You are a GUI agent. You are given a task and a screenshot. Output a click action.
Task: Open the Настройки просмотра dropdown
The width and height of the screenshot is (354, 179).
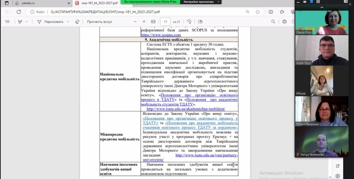pos(201,2)
